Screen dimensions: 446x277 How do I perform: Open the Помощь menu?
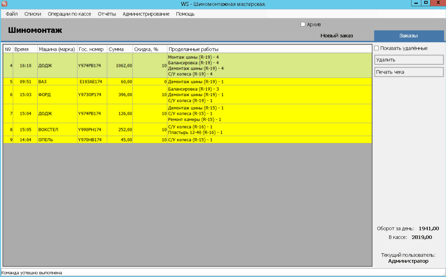pyautogui.click(x=185, y=14)
